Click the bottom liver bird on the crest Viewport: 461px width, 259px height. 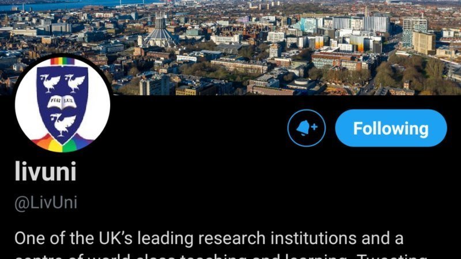point(62,124)
